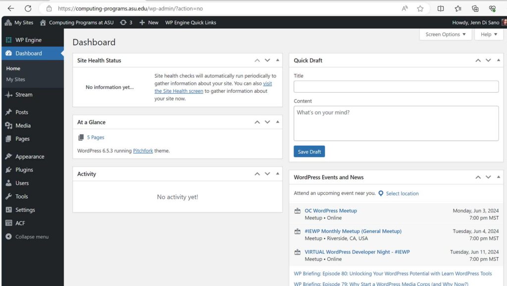Collapse WordPress Events and News panel
The image size is (507, 286).
click(498, 177)
